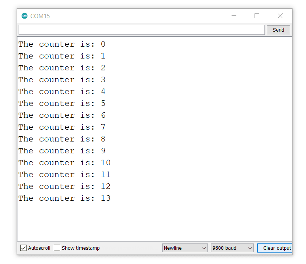
Task: Click the line 'The counter is: 1'
Action: [62, 56]
